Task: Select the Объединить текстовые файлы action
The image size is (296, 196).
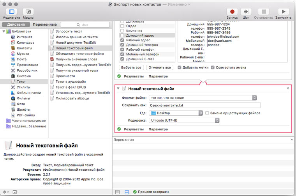Action: 81,54
